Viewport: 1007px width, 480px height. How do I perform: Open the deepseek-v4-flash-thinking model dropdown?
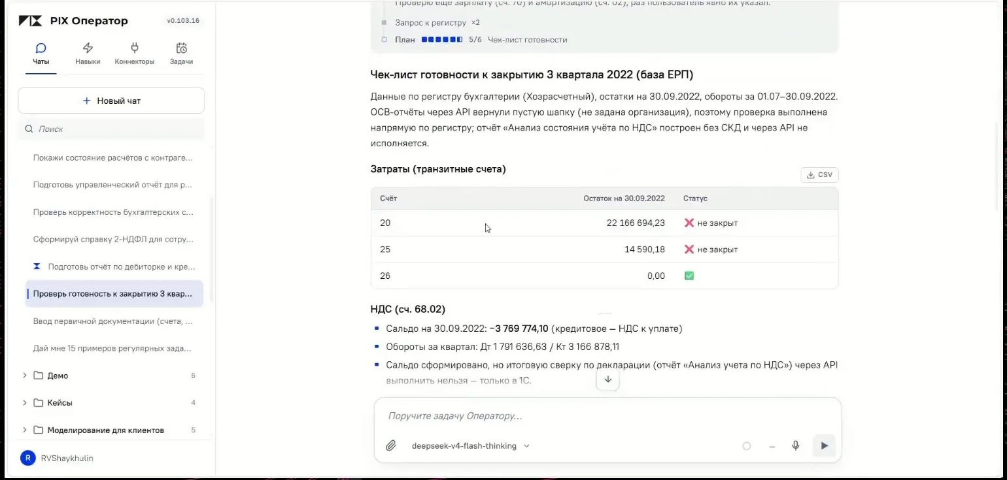pyautogui.click(x=470, y=446)
